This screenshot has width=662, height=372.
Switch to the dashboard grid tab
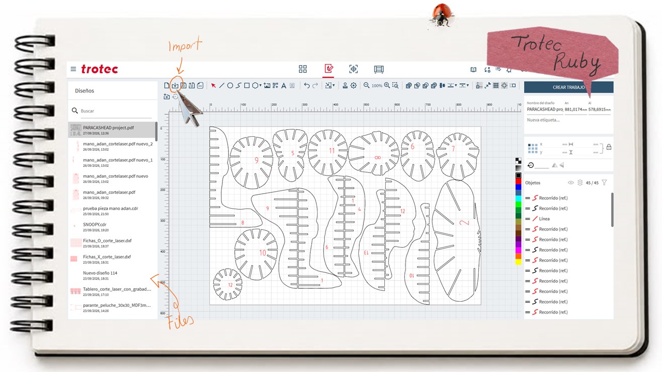click(303, 69)
